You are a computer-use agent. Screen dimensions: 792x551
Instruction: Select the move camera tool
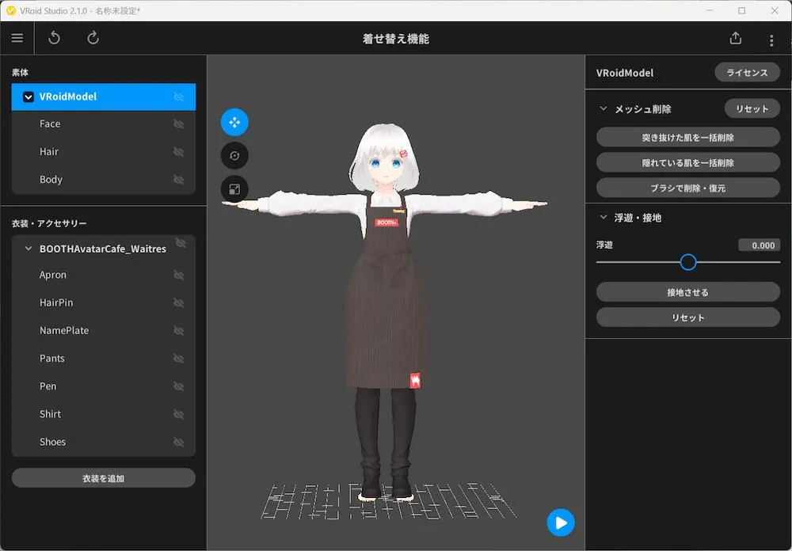click(234, 122)
